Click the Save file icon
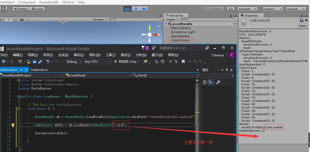The width and height of the screenshot is (310, 152). pos(35,61)
